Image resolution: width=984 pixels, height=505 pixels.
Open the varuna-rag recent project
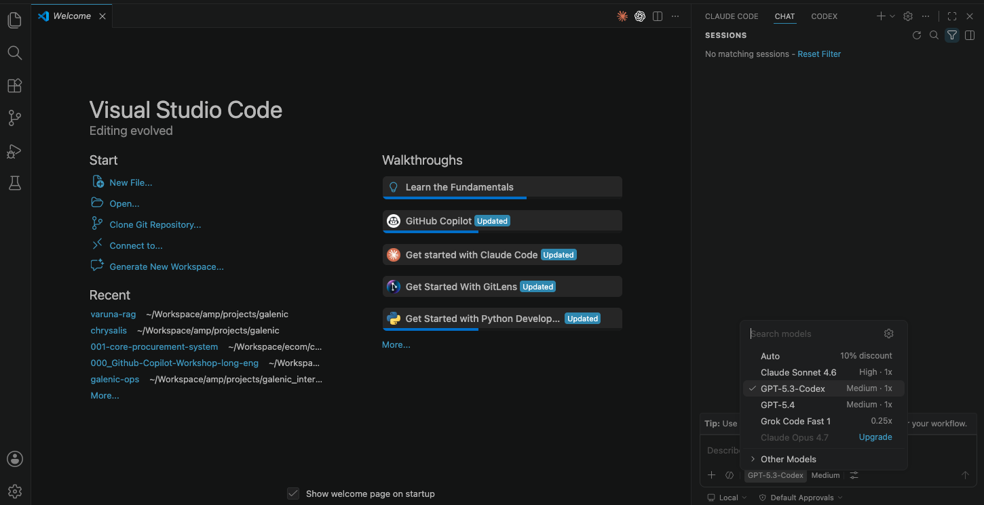tap(113, 315)
